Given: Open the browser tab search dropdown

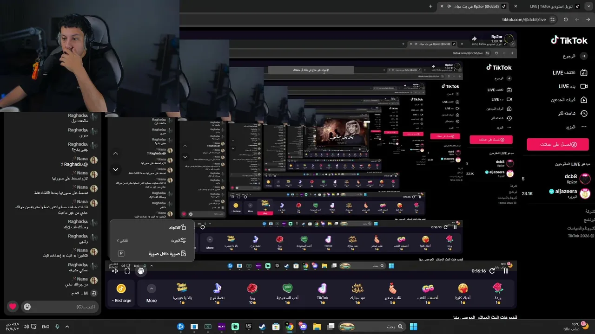Looking at the screenshot, I should [589, 6].
